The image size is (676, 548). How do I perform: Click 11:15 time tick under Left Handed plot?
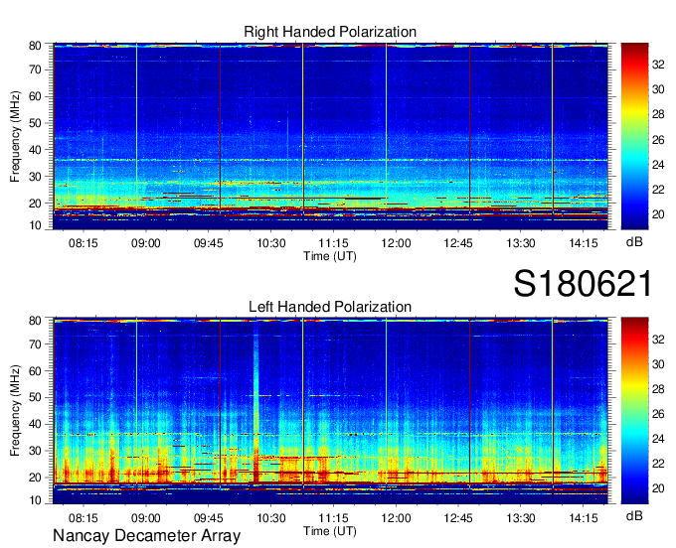tap(334, 518)
